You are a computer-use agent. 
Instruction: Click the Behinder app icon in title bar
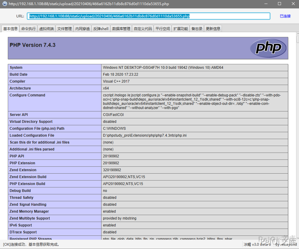pos(5,4)
